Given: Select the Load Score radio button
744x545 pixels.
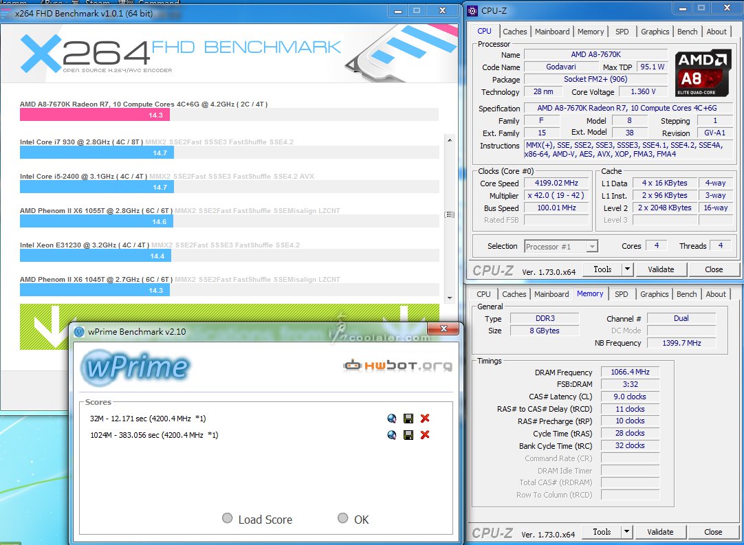Looking at the screenshot, I should click(x=228, y=519).
